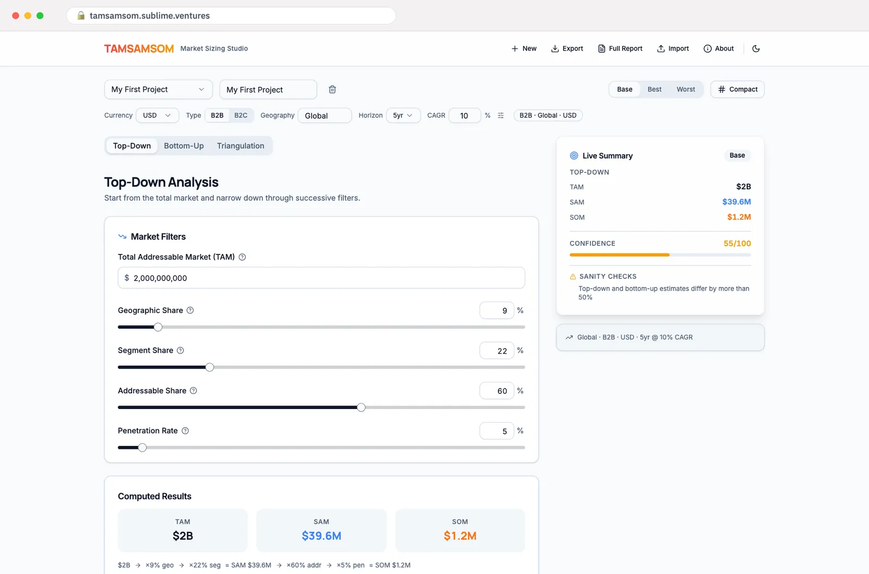Click the Segment Share slider handle
Screen dimensions: 869x574
click(210, 367)
